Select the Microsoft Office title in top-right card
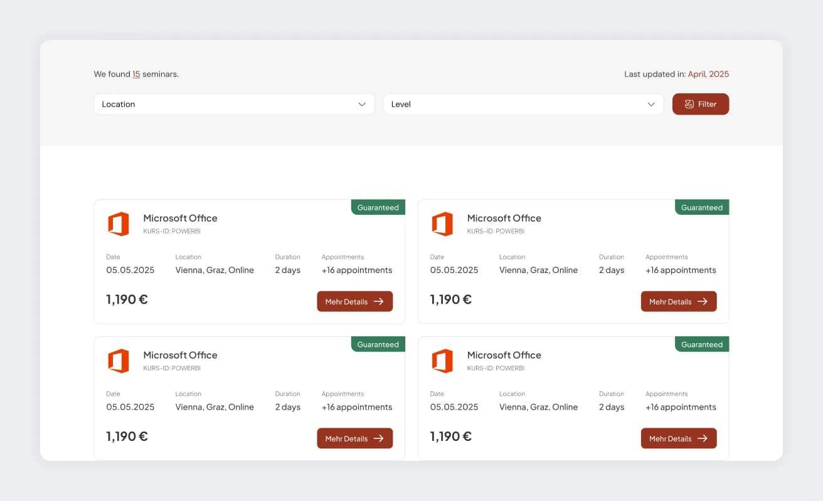823x501 pixels. click(504, 218)
